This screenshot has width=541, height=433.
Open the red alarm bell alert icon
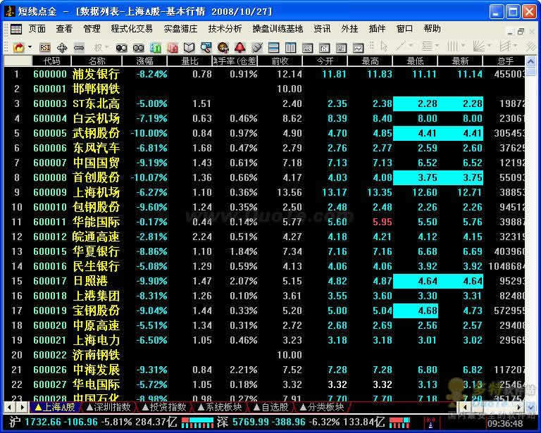coord(240,47)
